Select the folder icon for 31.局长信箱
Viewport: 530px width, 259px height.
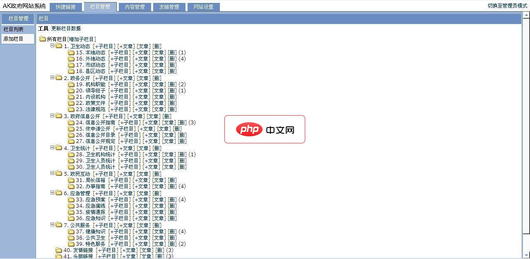(x=71, y=180)
